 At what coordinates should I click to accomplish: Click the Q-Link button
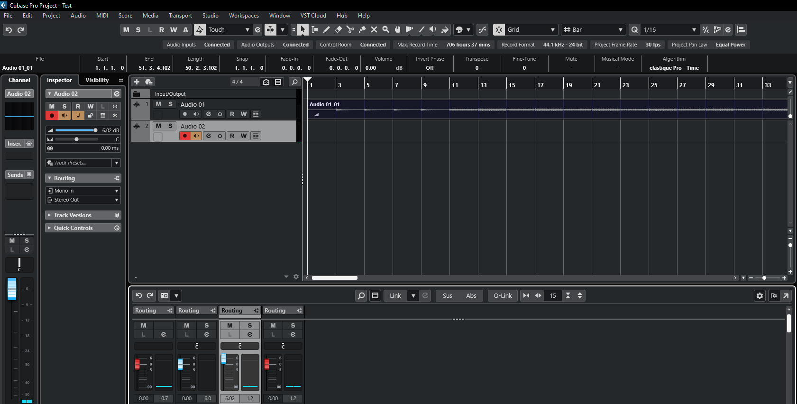tap(503, 295)
